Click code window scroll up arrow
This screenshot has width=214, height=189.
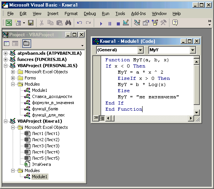click(197, 62)
